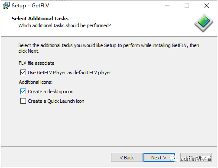Screen dimensions: 218x168
Task: Click the 'Additional icons:' label
Action: coord(36,82)
